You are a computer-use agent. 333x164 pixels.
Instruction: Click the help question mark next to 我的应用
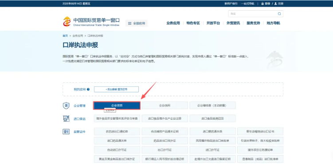tap(88, 90)
